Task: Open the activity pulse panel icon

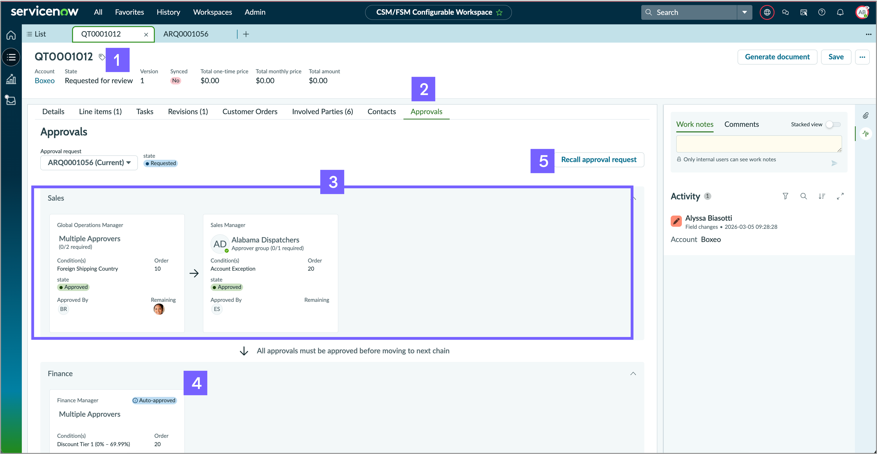Action: 865,133
